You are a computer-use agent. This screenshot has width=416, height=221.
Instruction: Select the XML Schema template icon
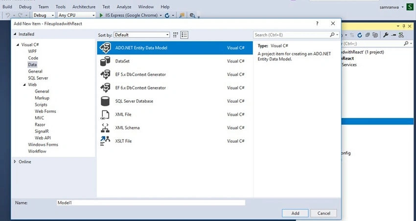coord(105,128)
